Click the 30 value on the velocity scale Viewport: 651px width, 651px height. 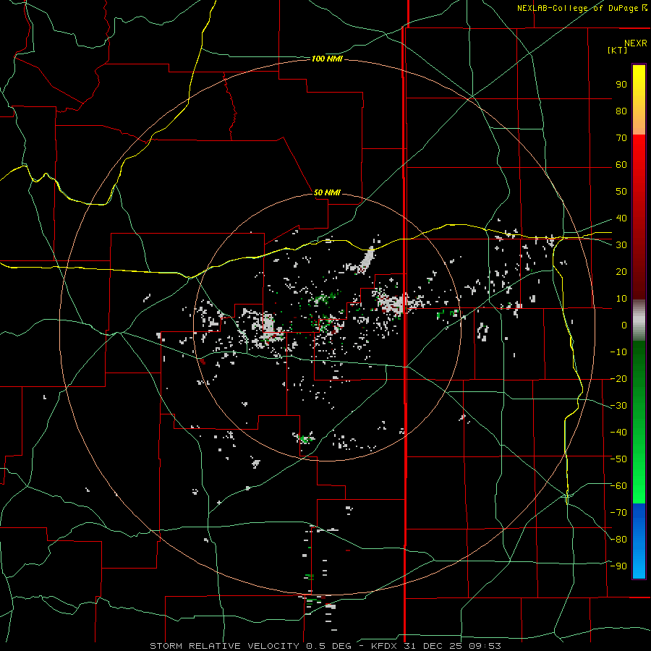point(621,245)
